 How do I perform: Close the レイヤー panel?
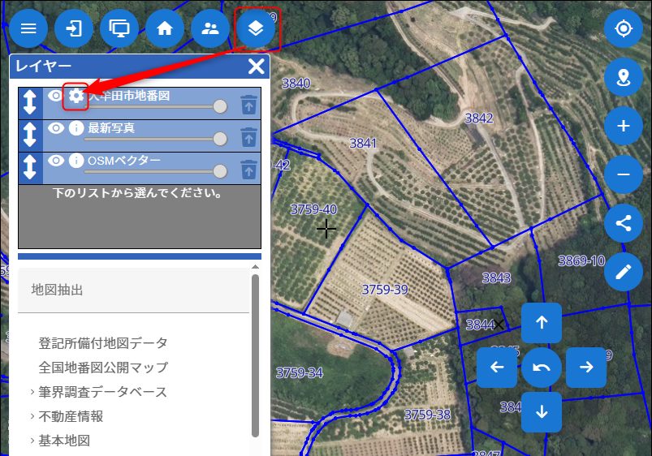[256, 67]
